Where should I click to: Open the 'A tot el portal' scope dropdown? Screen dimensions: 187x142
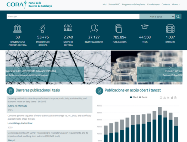(157, 16)
